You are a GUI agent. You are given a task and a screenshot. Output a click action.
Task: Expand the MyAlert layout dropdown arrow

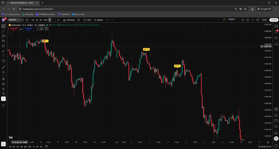(237, 20)
